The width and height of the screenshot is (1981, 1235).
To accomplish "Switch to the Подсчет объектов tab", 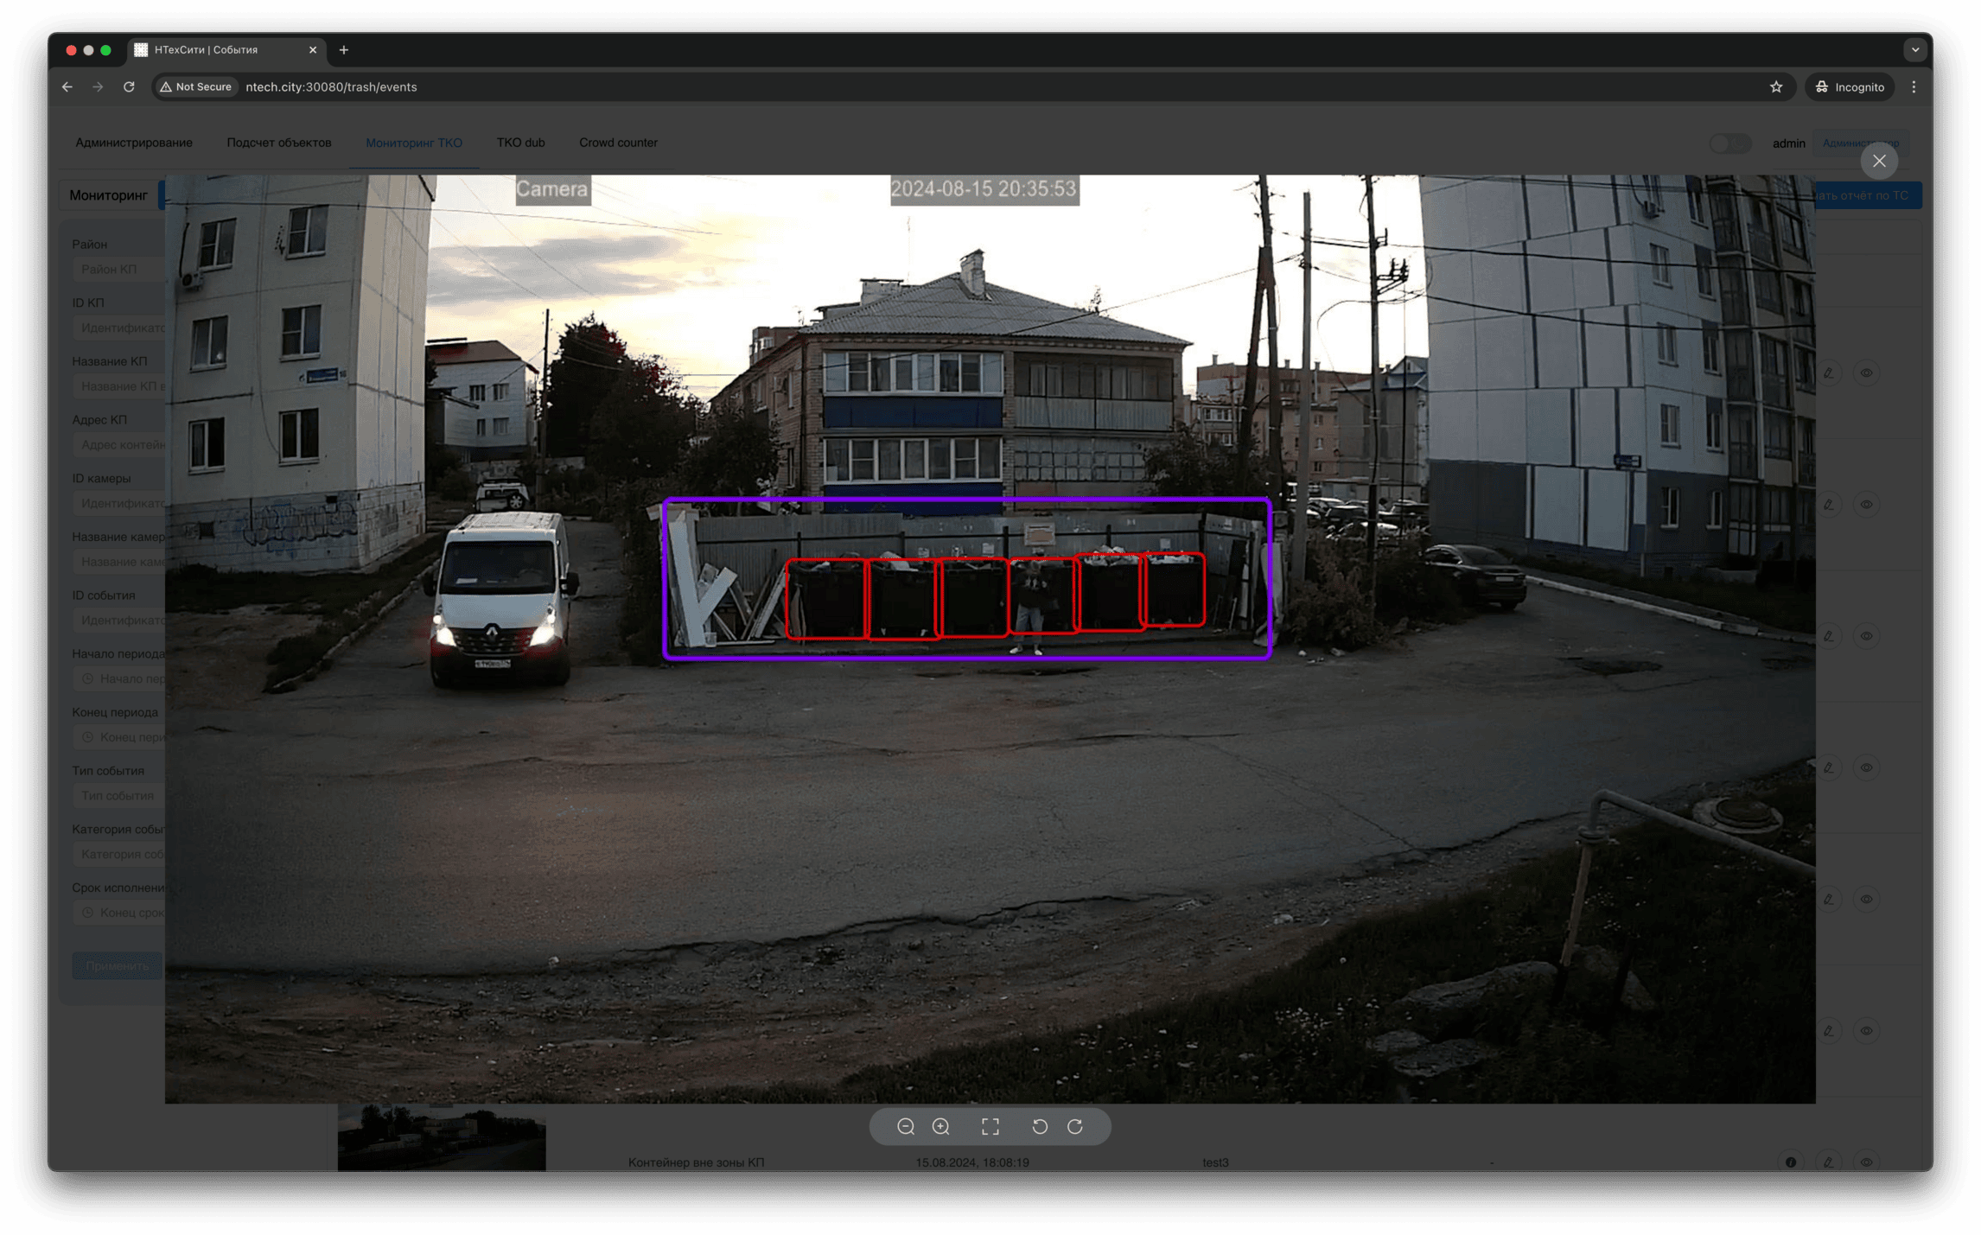I will (278, 143).
